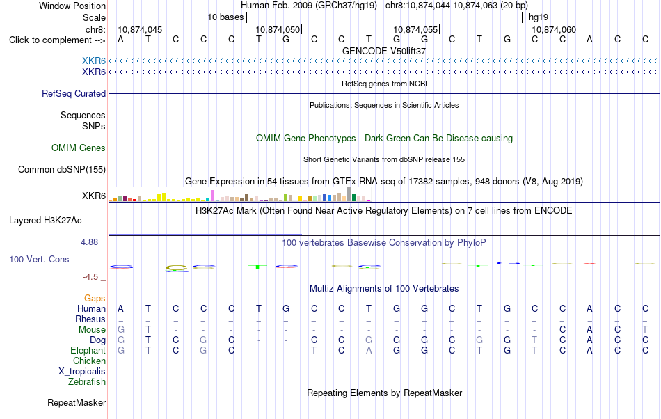Click the -4.5 PhyloP lower limit value
661x419 pixels.
(90, 277)
